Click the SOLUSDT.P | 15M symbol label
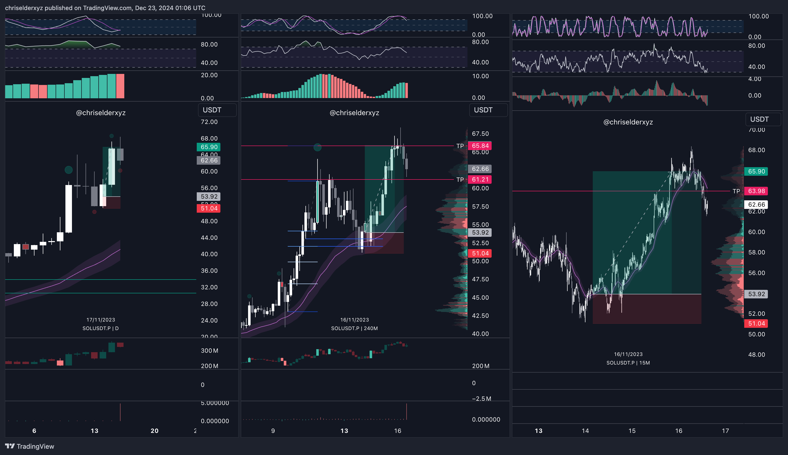 pyautogui.click(x=628, y=362)
